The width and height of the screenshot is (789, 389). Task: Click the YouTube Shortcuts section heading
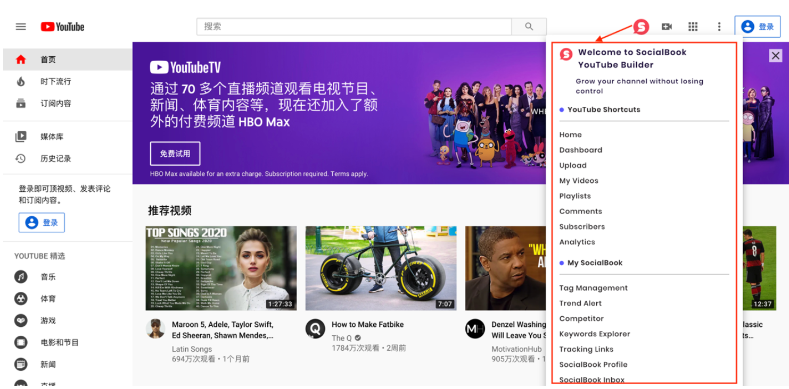click(604, 109)
